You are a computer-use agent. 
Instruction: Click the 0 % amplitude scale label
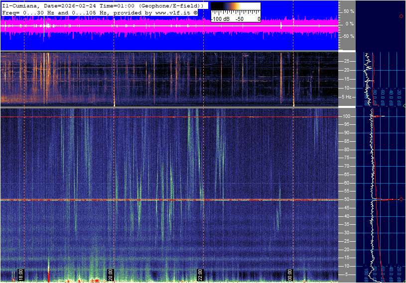(349, 23)
